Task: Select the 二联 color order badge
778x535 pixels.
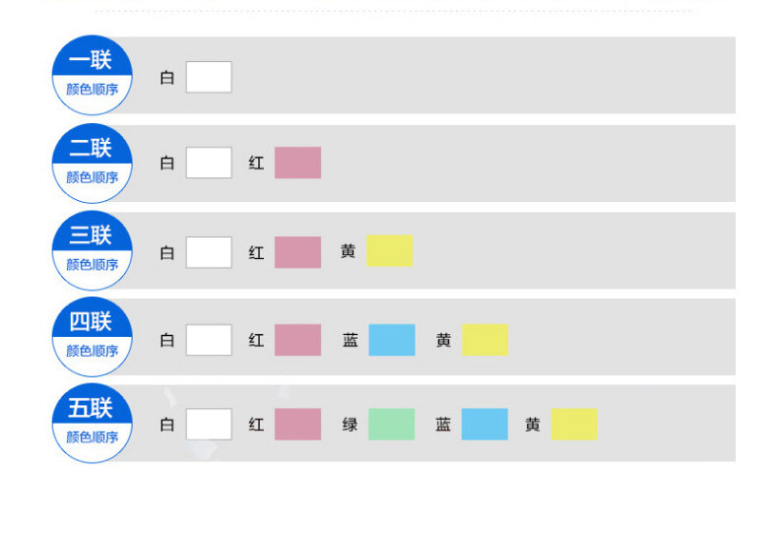Action: click(x=92, y=163)
